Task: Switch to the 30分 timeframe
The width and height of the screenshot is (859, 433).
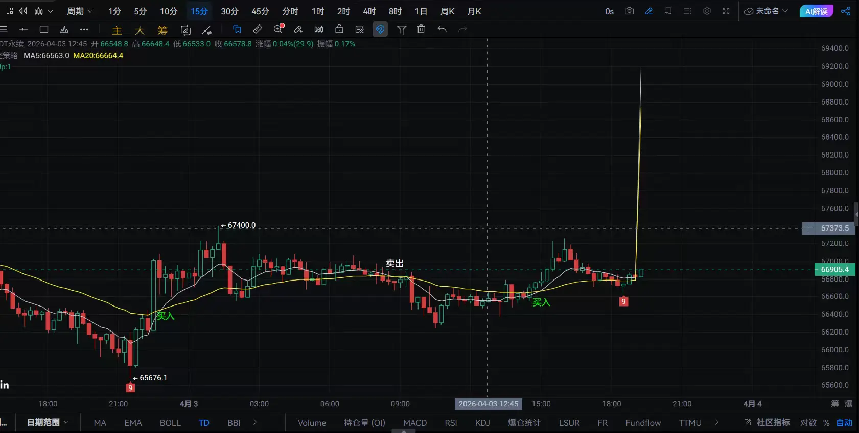Action: point(229,11)
